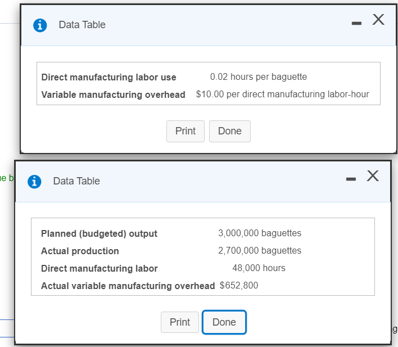
Task: Select the '$652,800' value
Action: [x=239, y=286]
